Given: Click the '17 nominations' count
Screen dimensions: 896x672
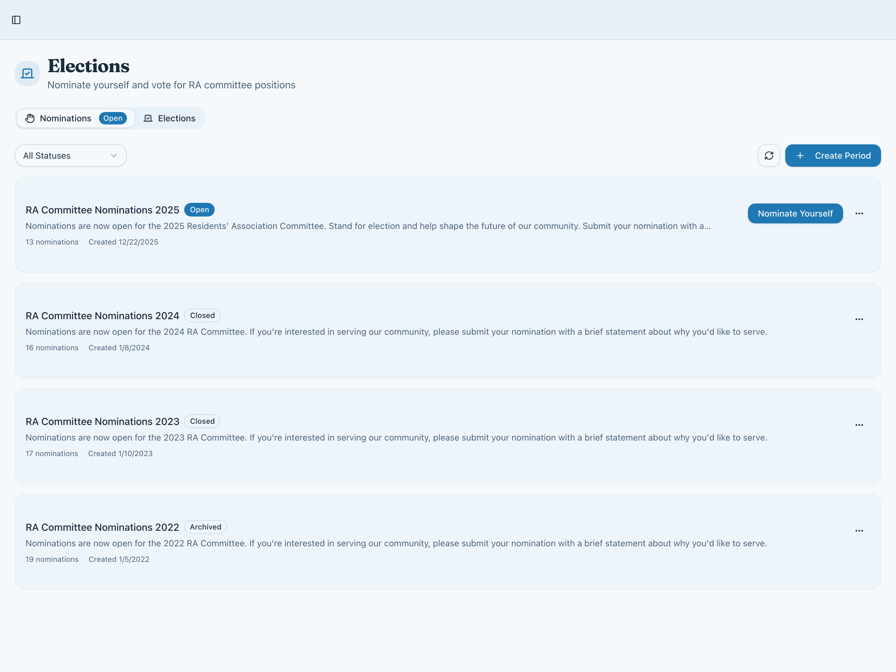Looking at the screenshot, I should pos(52,453).
